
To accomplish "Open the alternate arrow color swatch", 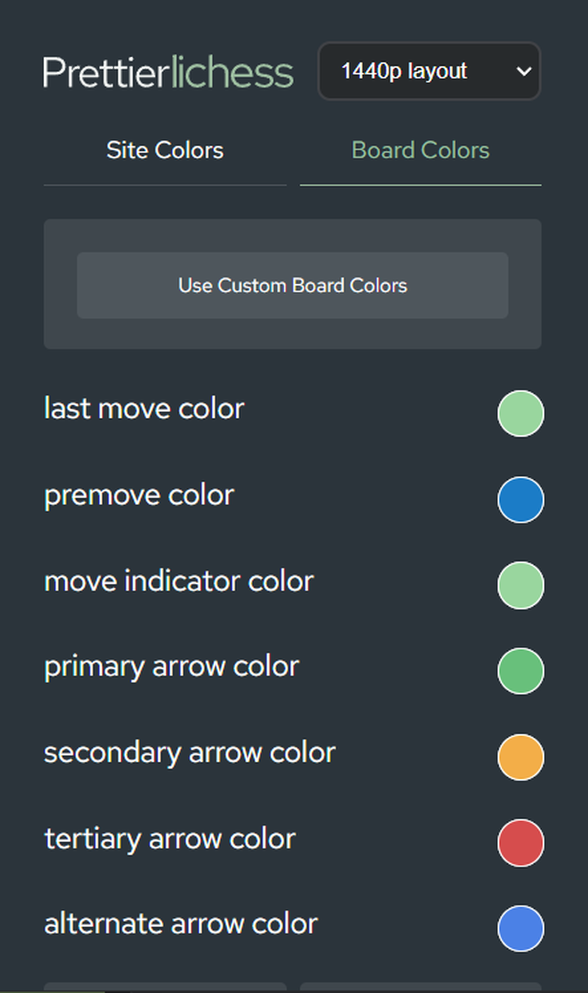I will [520, 928].
